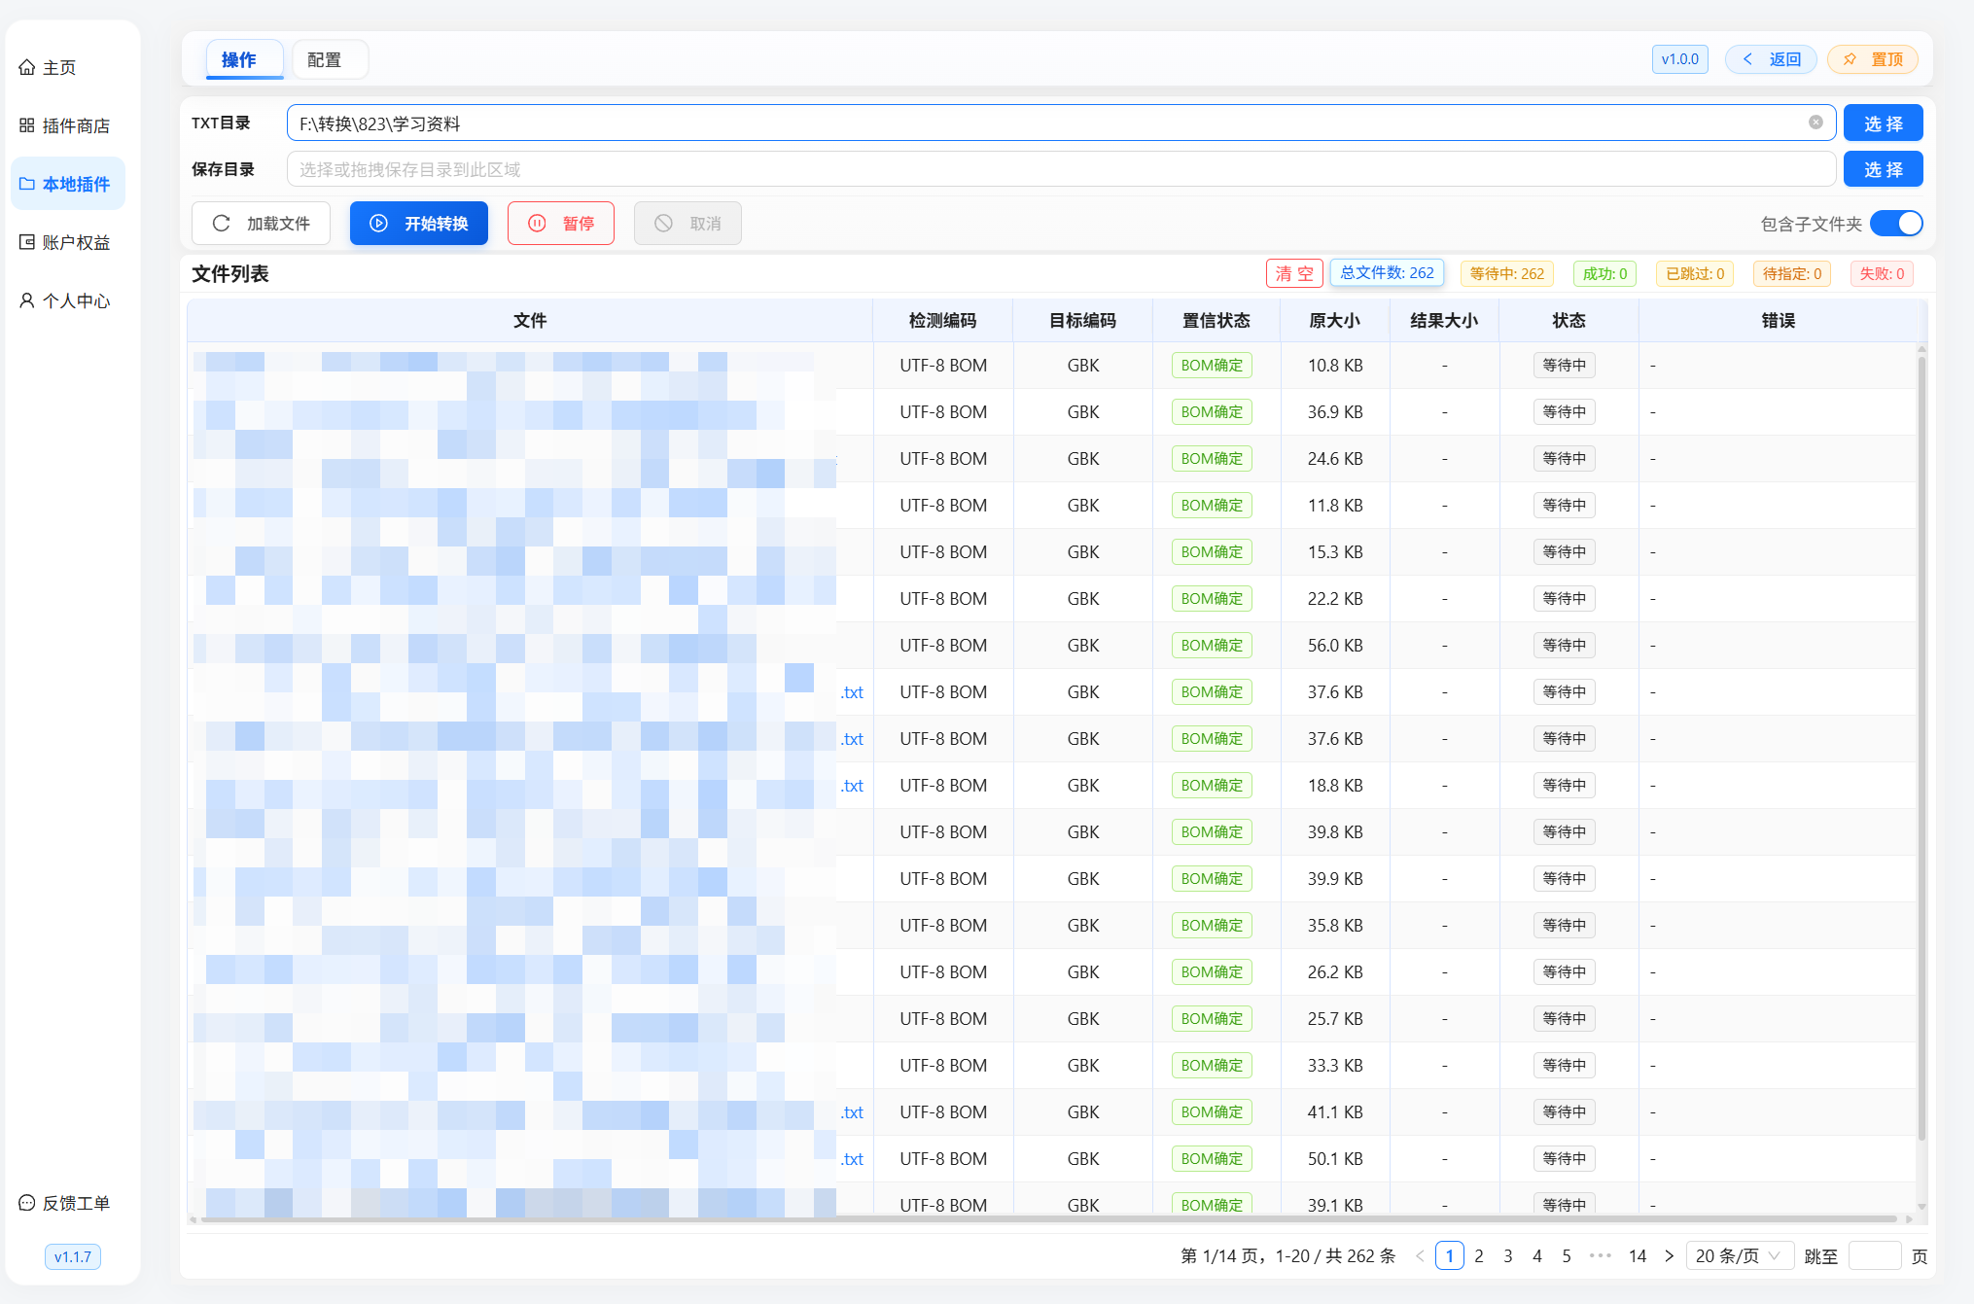The width and height of the screenshot is (1974, 1304).
Task: Go to next page arrow
Action: point(1670,1255)
